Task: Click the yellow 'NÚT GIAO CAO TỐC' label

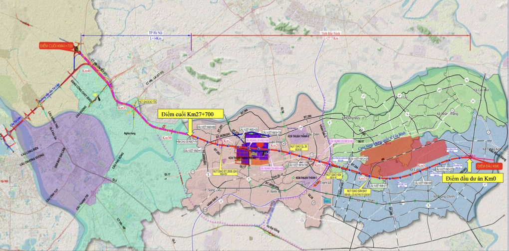Action: [147, 102]
